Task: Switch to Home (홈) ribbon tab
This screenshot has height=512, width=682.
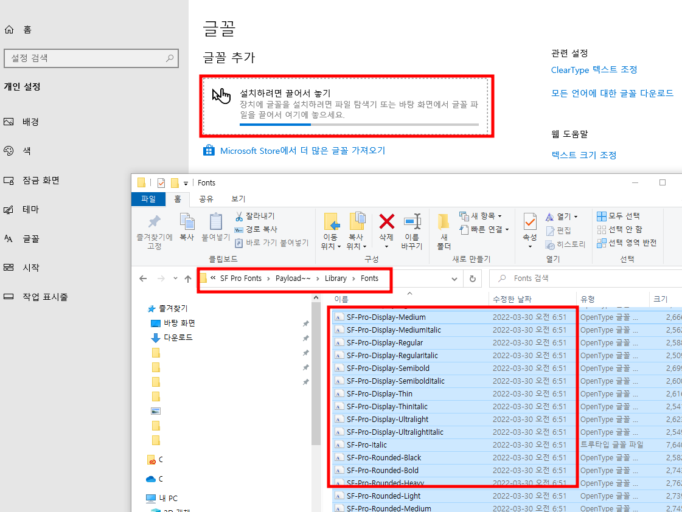Action: pos(178,199)
